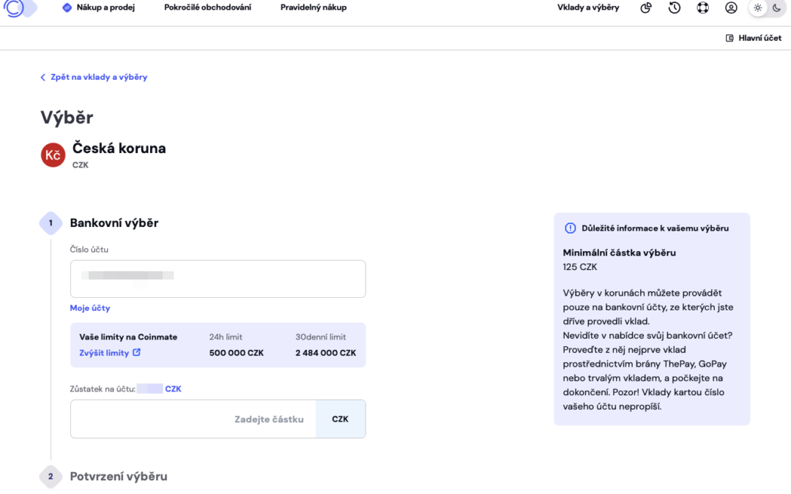This screenshot has width=791, height=494.
Task: Focus the Zadejte částku amount field
Action: click(193, 419)
